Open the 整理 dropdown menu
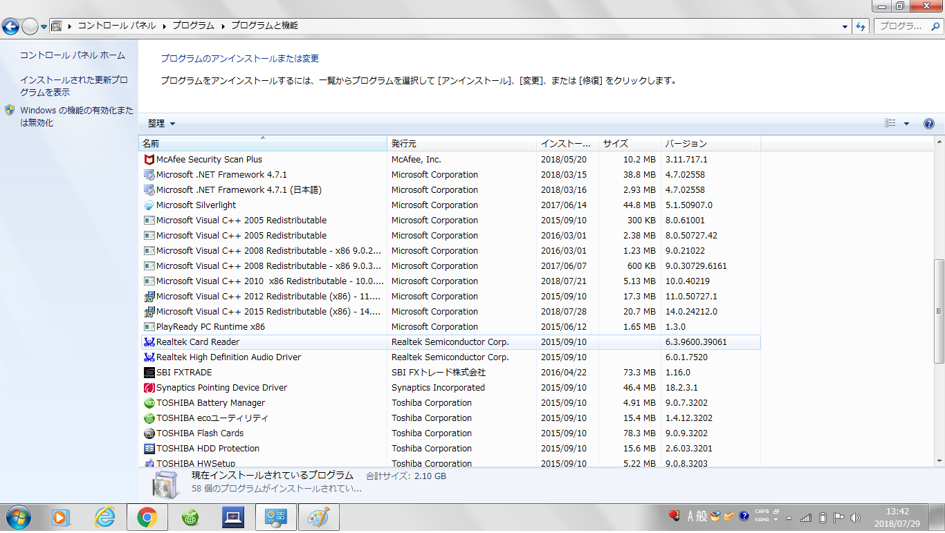 (x=161, y=124)
